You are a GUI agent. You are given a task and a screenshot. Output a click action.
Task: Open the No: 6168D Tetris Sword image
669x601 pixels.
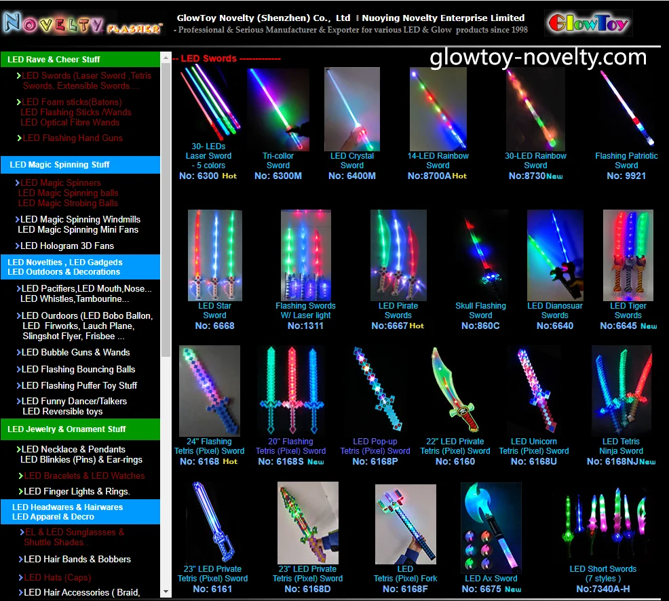point(307,523)
